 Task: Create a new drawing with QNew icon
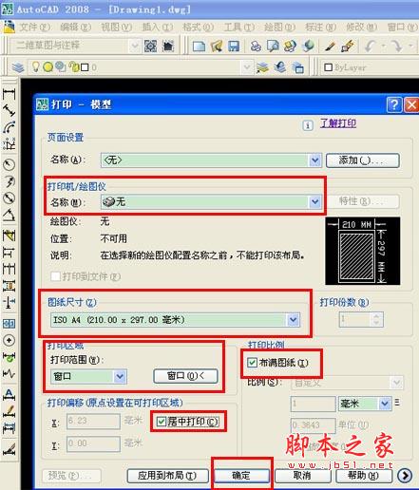[x=199, y=47]
